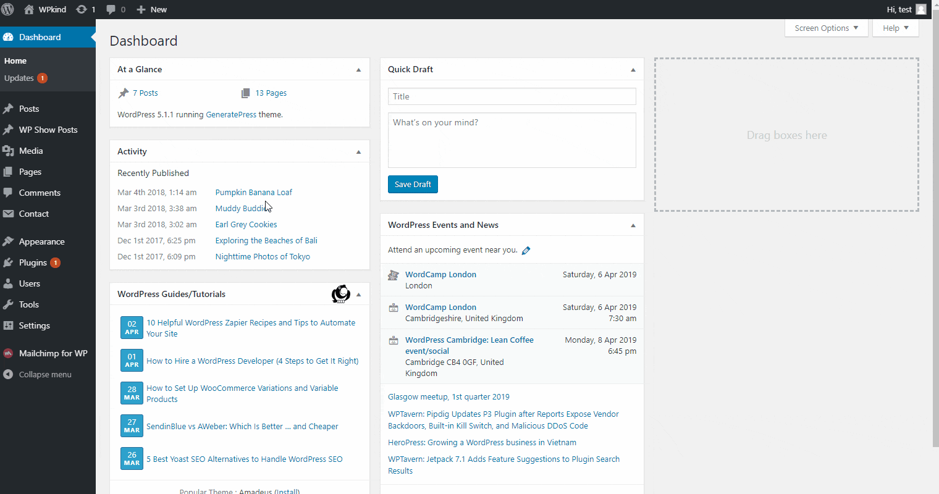This screenshot has height=494, width=939.
Task: Open the GeneratePress theme link
Action: (231, 115)
